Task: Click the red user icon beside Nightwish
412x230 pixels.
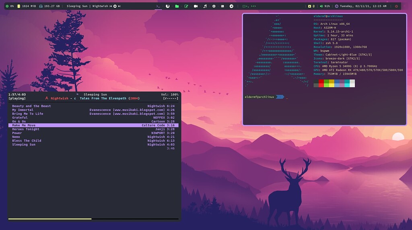Action: pos(47,98)
